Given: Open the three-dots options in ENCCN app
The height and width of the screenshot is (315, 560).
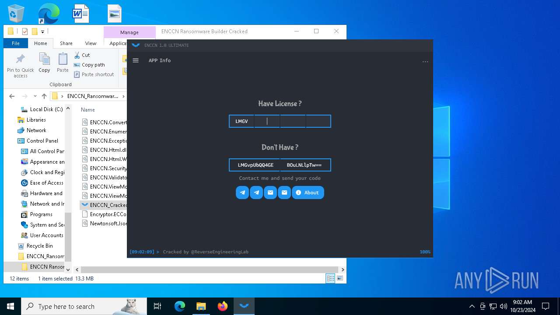Looking at the screenshot, I should click(425, 62).
